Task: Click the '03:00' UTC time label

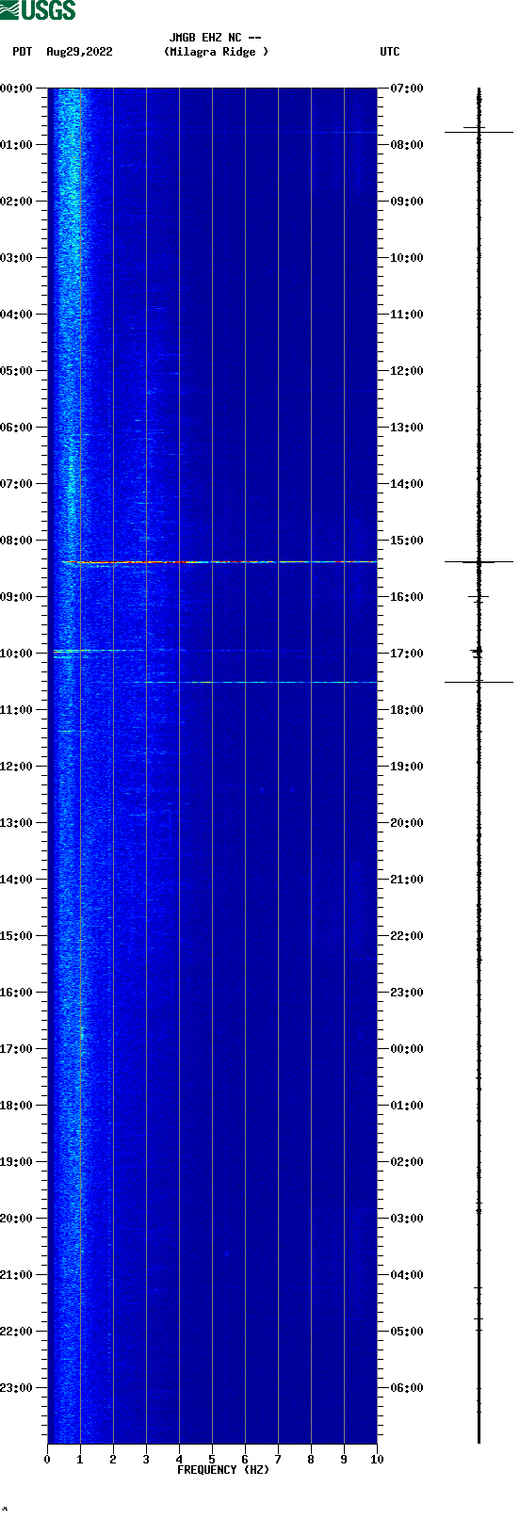Action: click(407, 1219)
